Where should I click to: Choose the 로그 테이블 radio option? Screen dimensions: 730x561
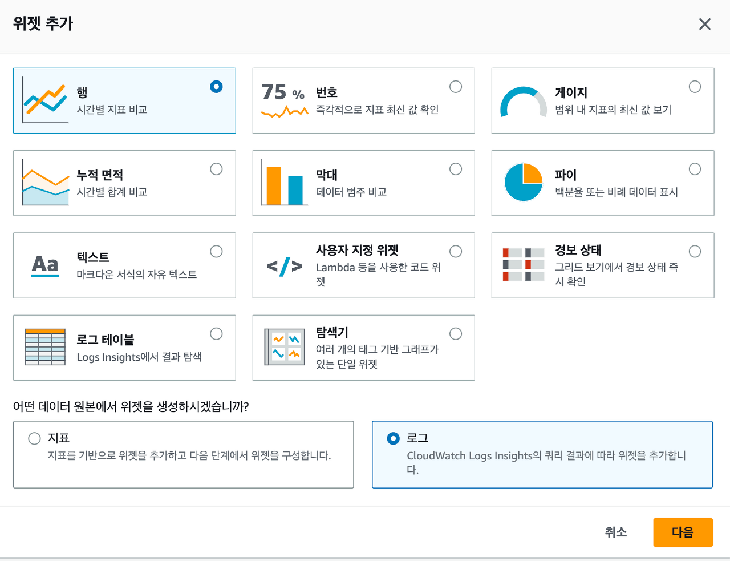click(216, 334)
